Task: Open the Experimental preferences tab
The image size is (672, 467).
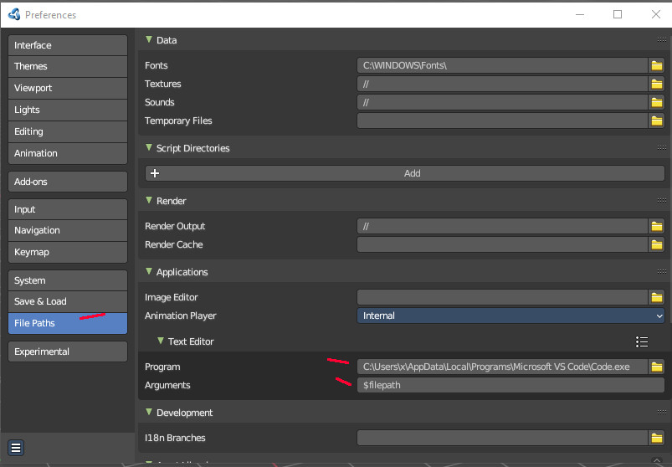Action: [x=68, y=352]
